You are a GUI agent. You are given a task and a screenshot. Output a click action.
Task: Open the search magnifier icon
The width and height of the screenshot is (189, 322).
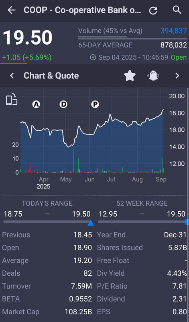point(177,10)
